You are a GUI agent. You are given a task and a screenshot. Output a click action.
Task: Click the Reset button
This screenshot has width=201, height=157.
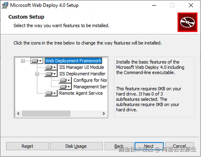[28, 146]
